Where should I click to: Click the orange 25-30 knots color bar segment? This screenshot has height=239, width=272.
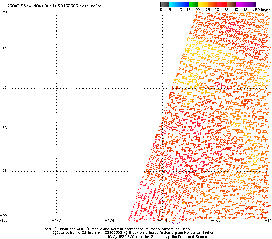coord(212,4)
